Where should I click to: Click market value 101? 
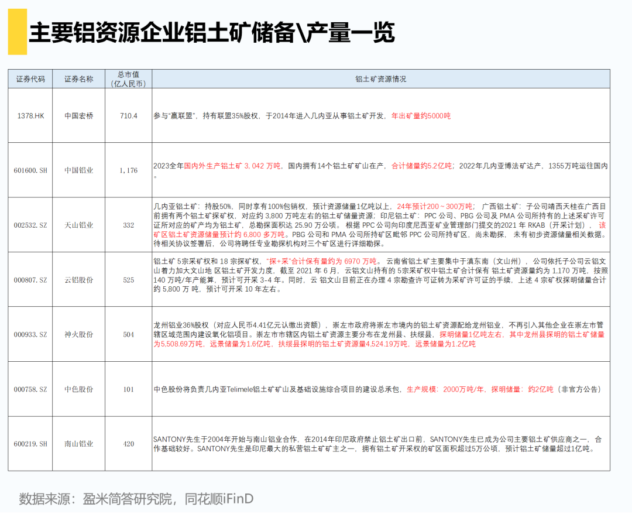[x=129, y=389]
